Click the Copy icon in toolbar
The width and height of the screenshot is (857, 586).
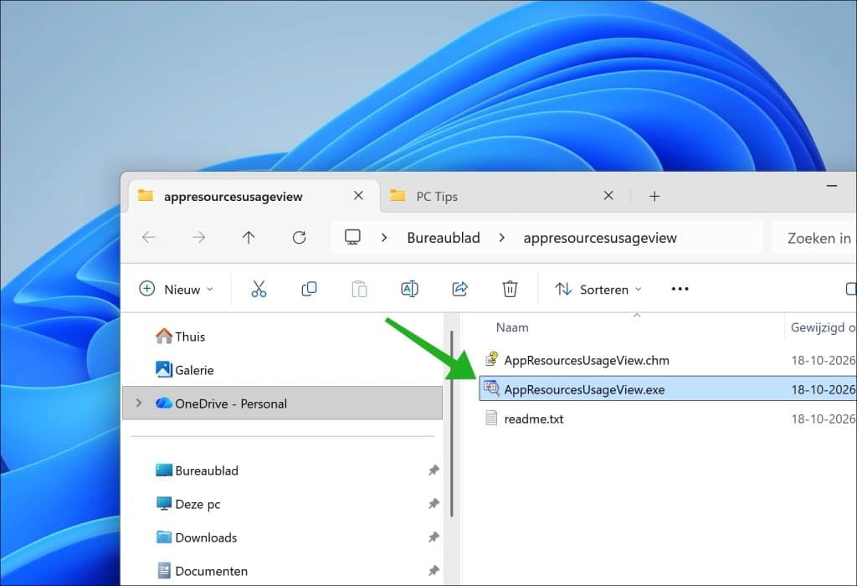[309, 289]
